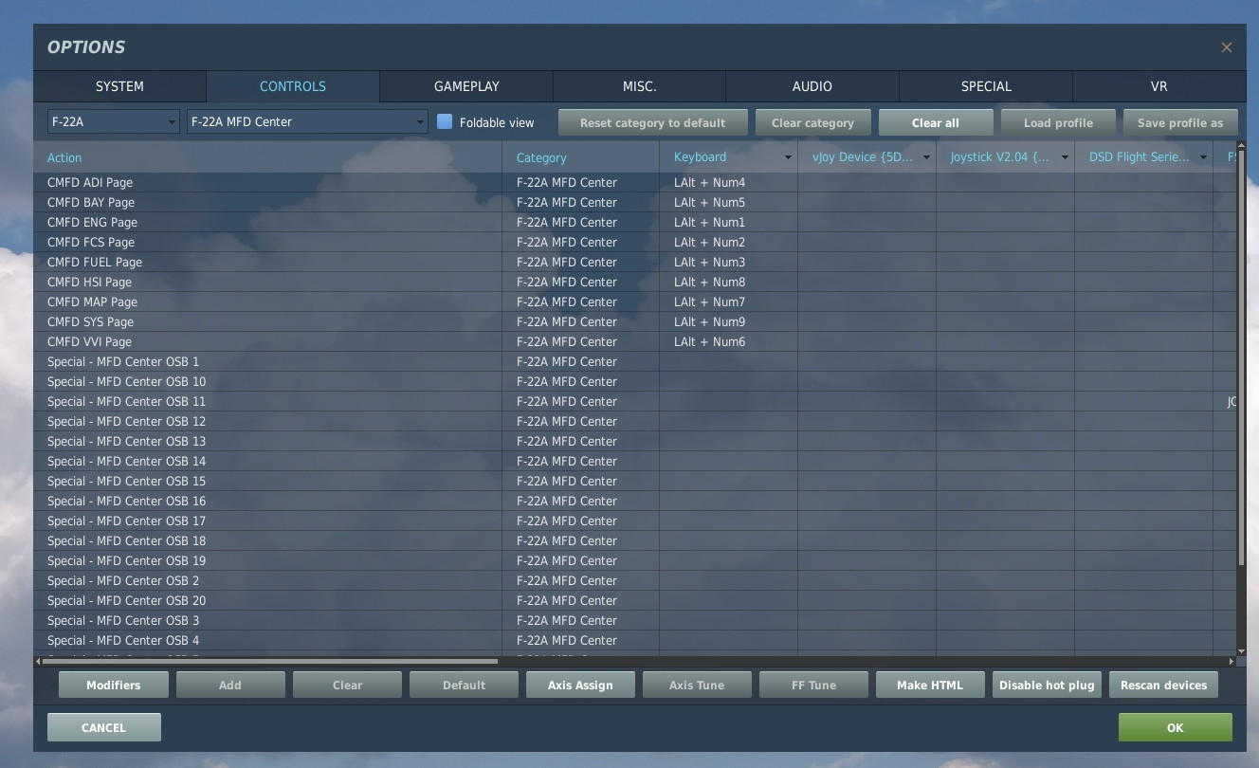Click Keyboard cell of MFD Center OSB 1 row
1259x768 pixels.
[728, 361]
